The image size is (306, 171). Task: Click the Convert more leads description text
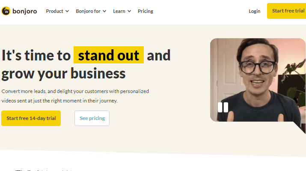[75, 96]
